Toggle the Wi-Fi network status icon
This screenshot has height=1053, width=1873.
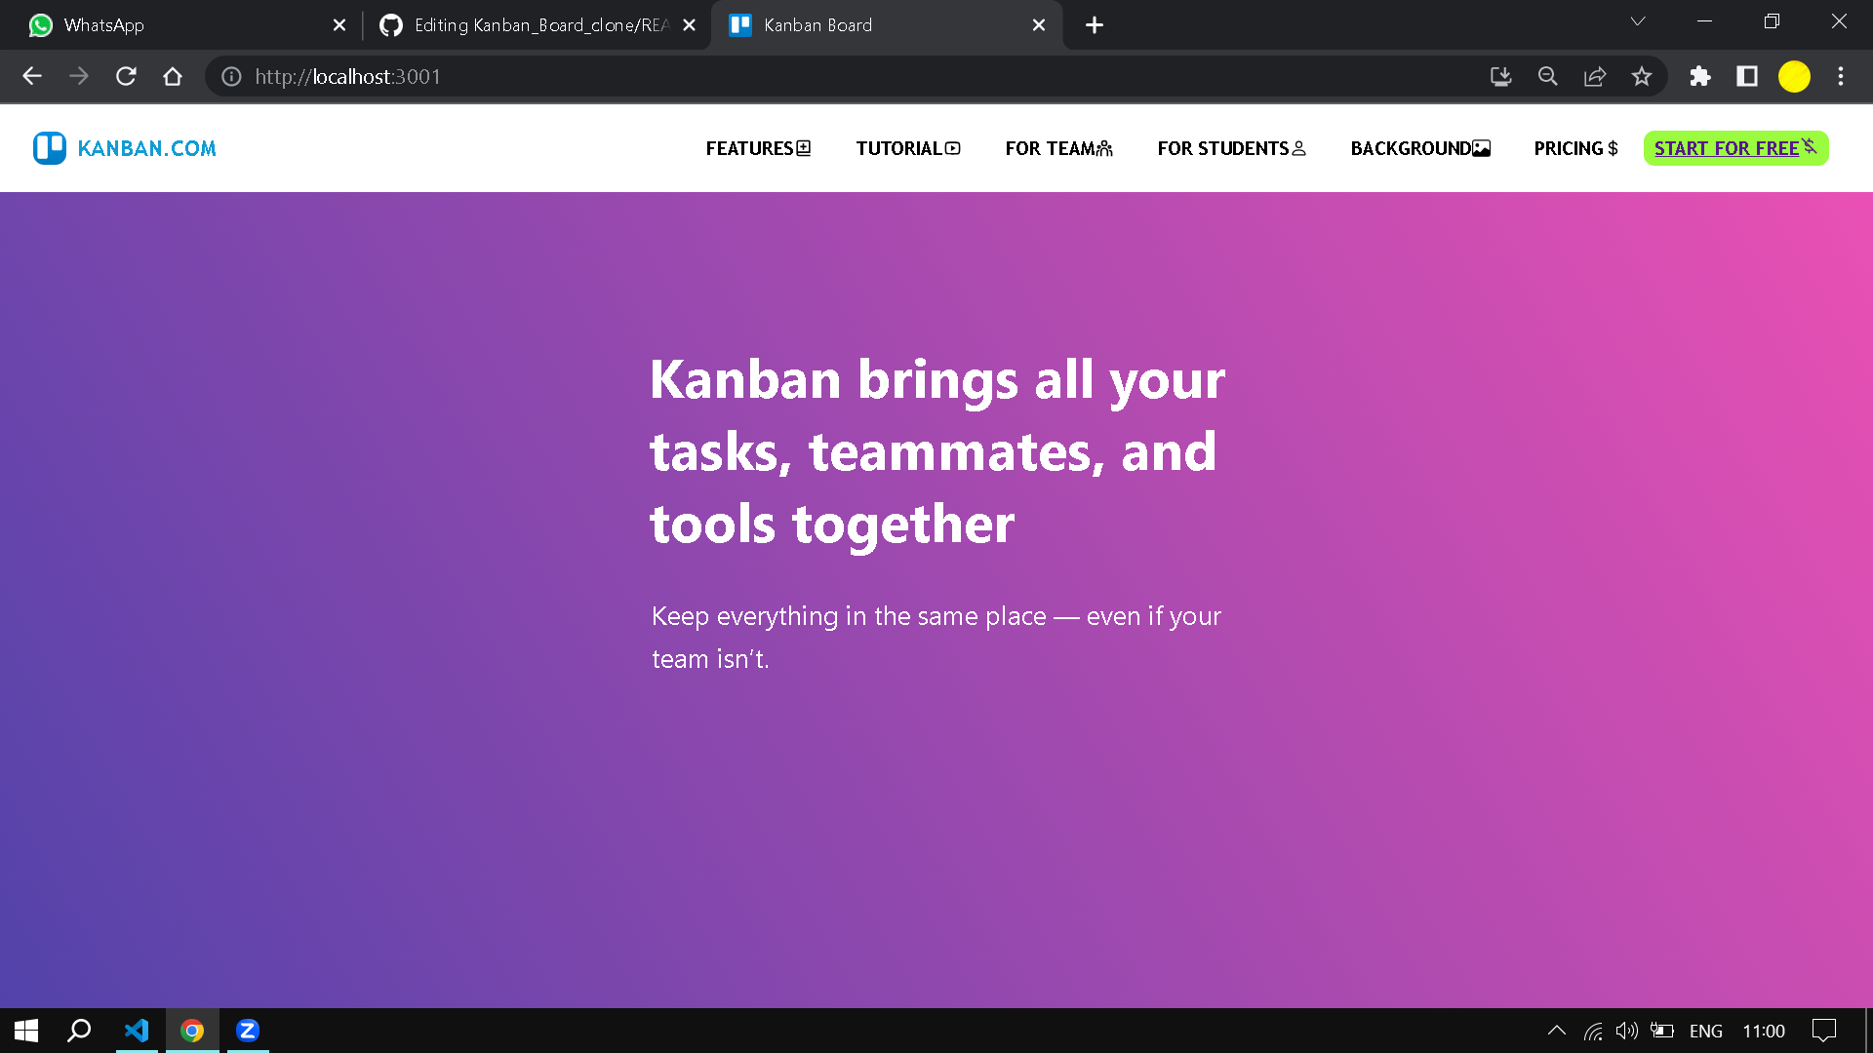click(1593, 1030)
